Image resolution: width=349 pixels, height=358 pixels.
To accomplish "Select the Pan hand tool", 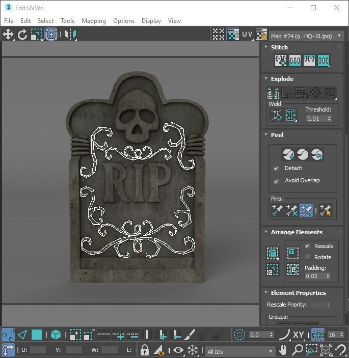I will coord(283,349).
